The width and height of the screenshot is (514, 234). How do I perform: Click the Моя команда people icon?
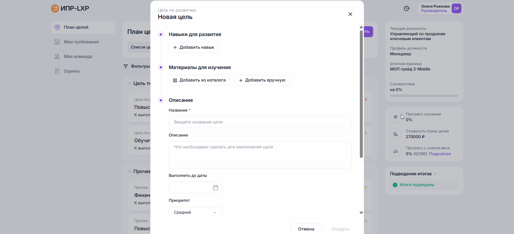[57, 57]
